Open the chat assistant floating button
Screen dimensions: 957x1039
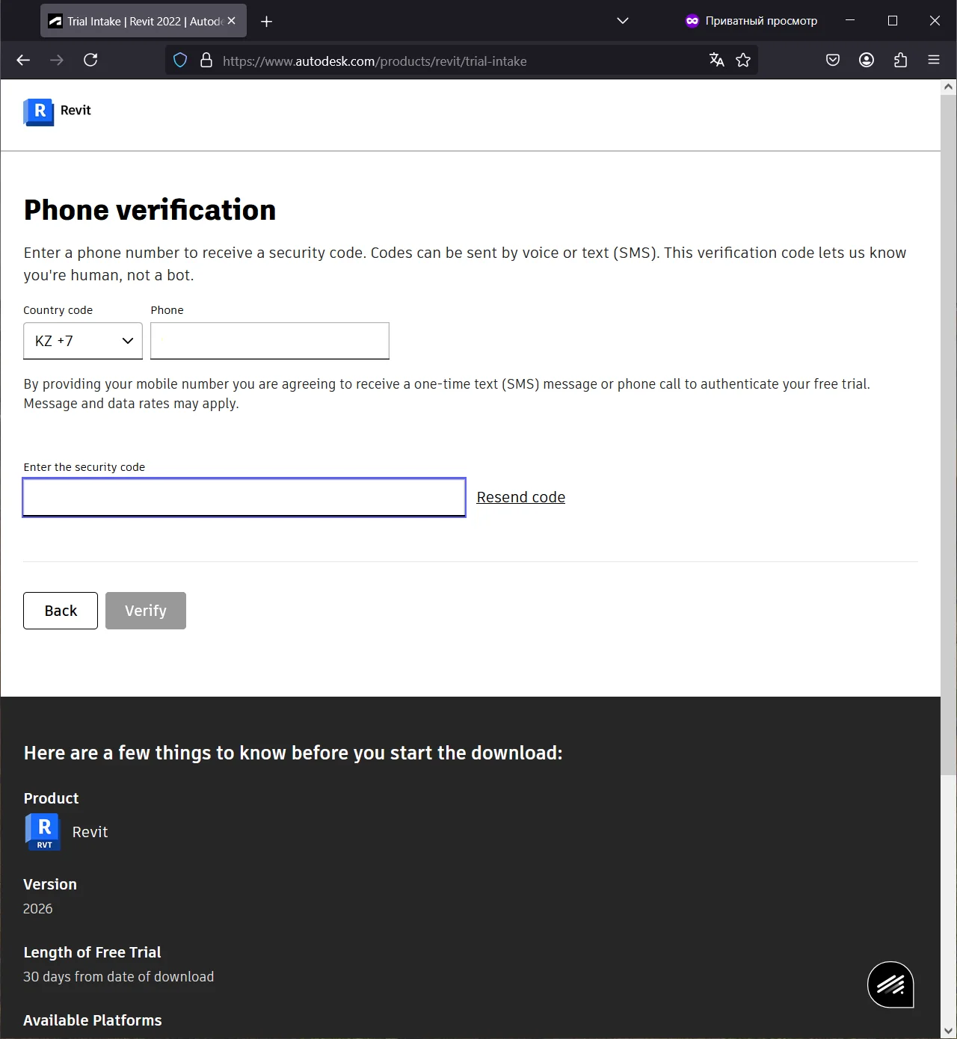890,984
